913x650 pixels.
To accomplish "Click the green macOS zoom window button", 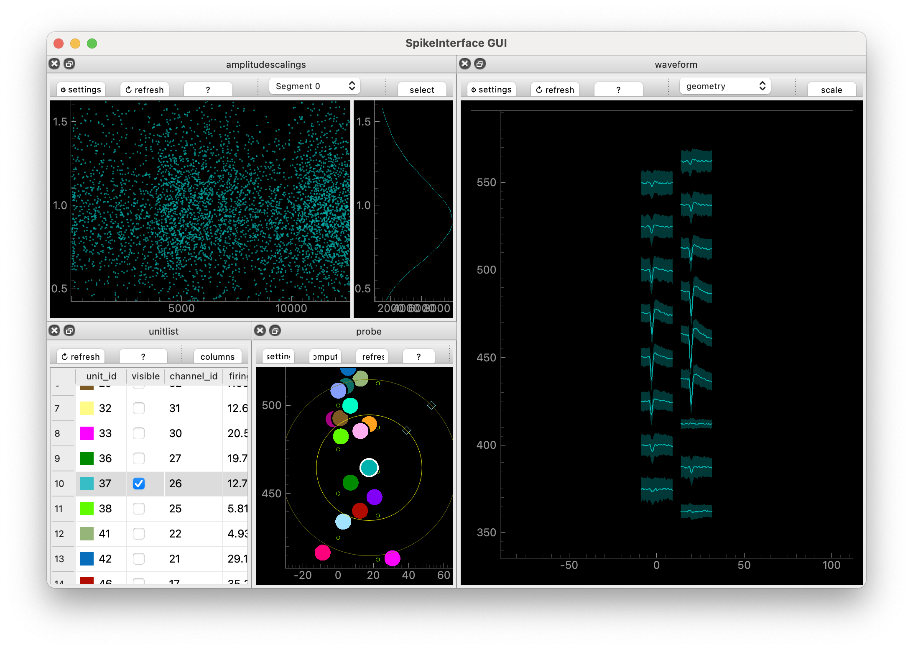I will (x=92, y=43).
